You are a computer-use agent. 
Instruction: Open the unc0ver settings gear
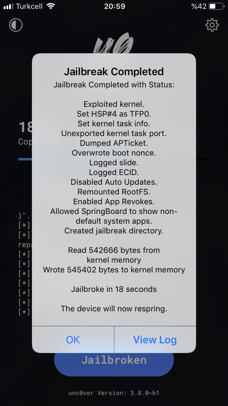[x=212, y=25]
